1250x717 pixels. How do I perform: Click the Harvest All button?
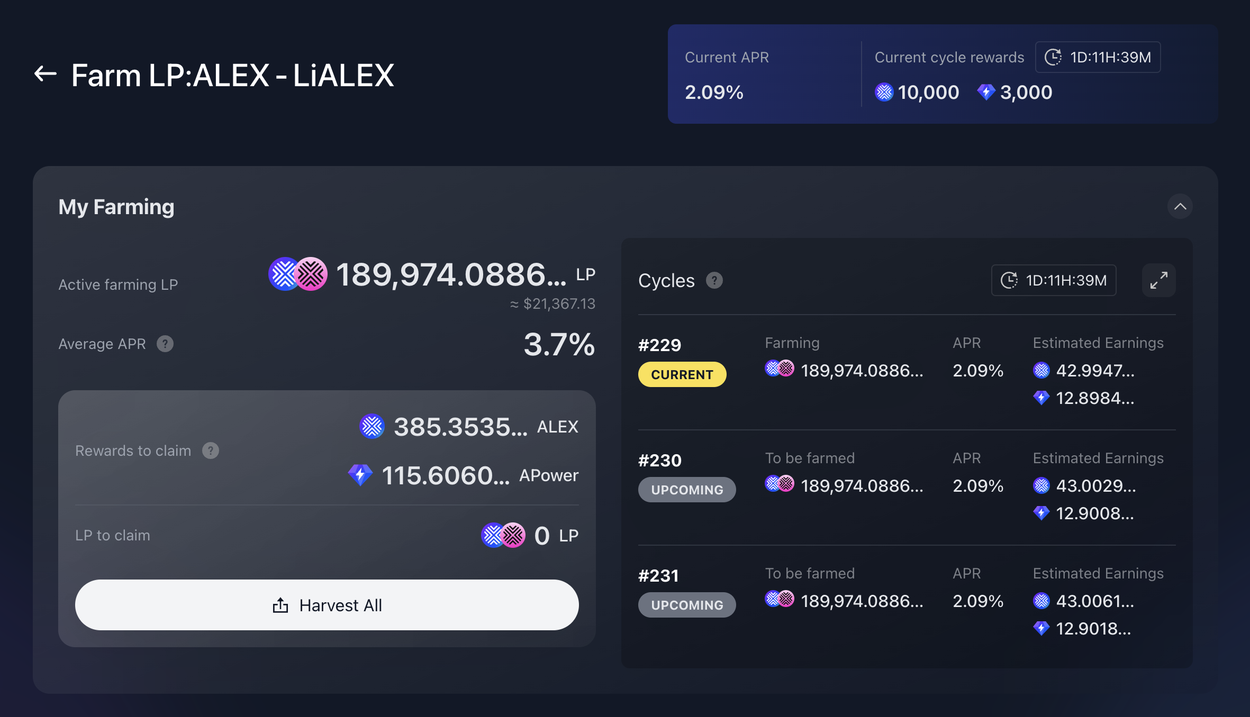(x=327, y=605)
